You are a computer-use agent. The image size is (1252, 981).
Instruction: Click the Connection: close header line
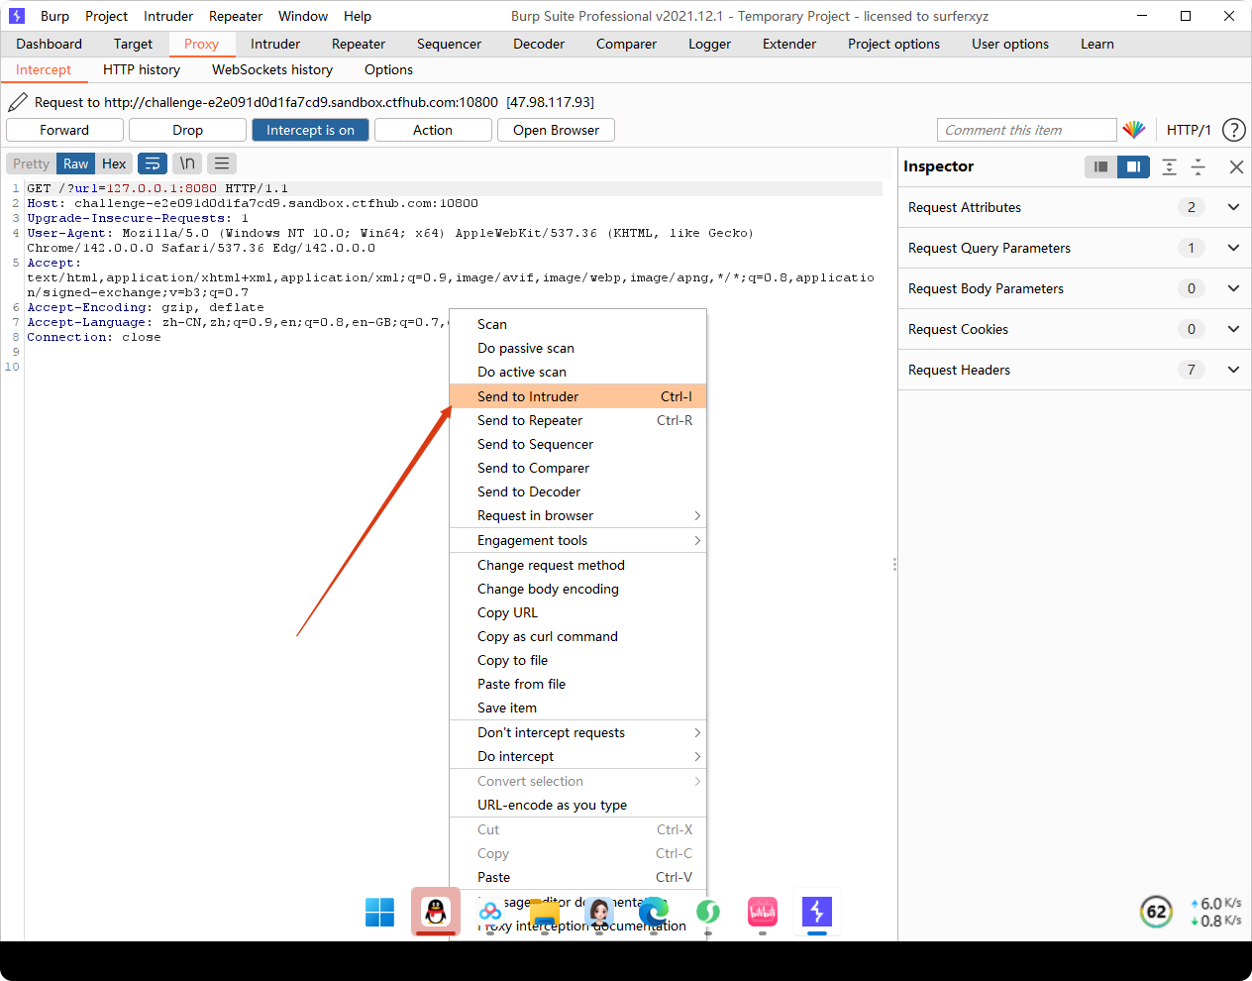coord(94,337)
